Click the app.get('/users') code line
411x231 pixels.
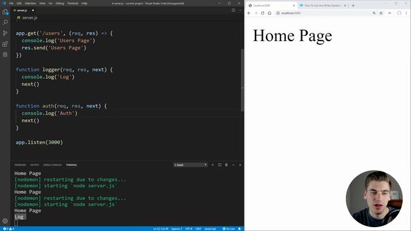coord(64,33)
